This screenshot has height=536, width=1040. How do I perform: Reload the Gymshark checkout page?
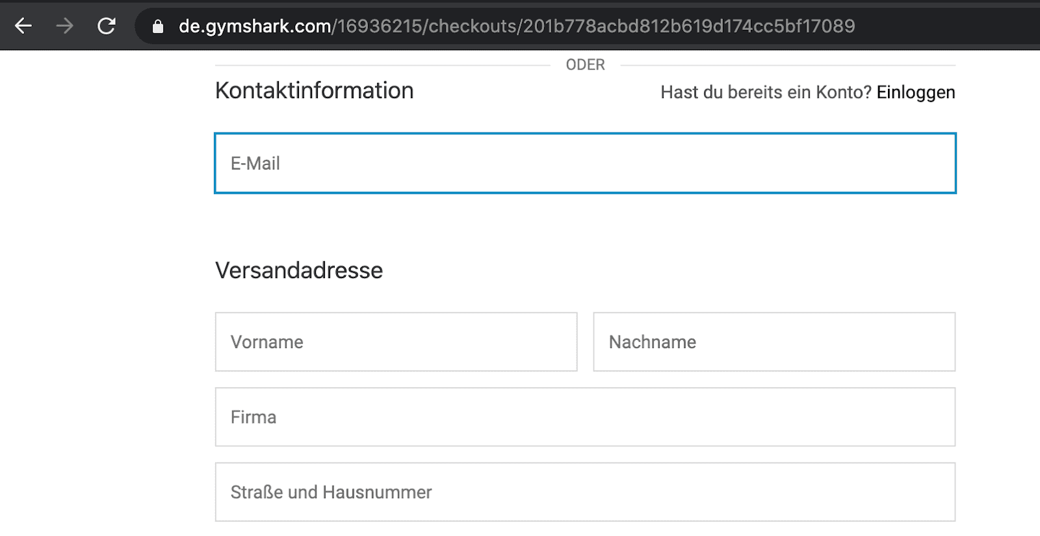[x=107, y=26]
